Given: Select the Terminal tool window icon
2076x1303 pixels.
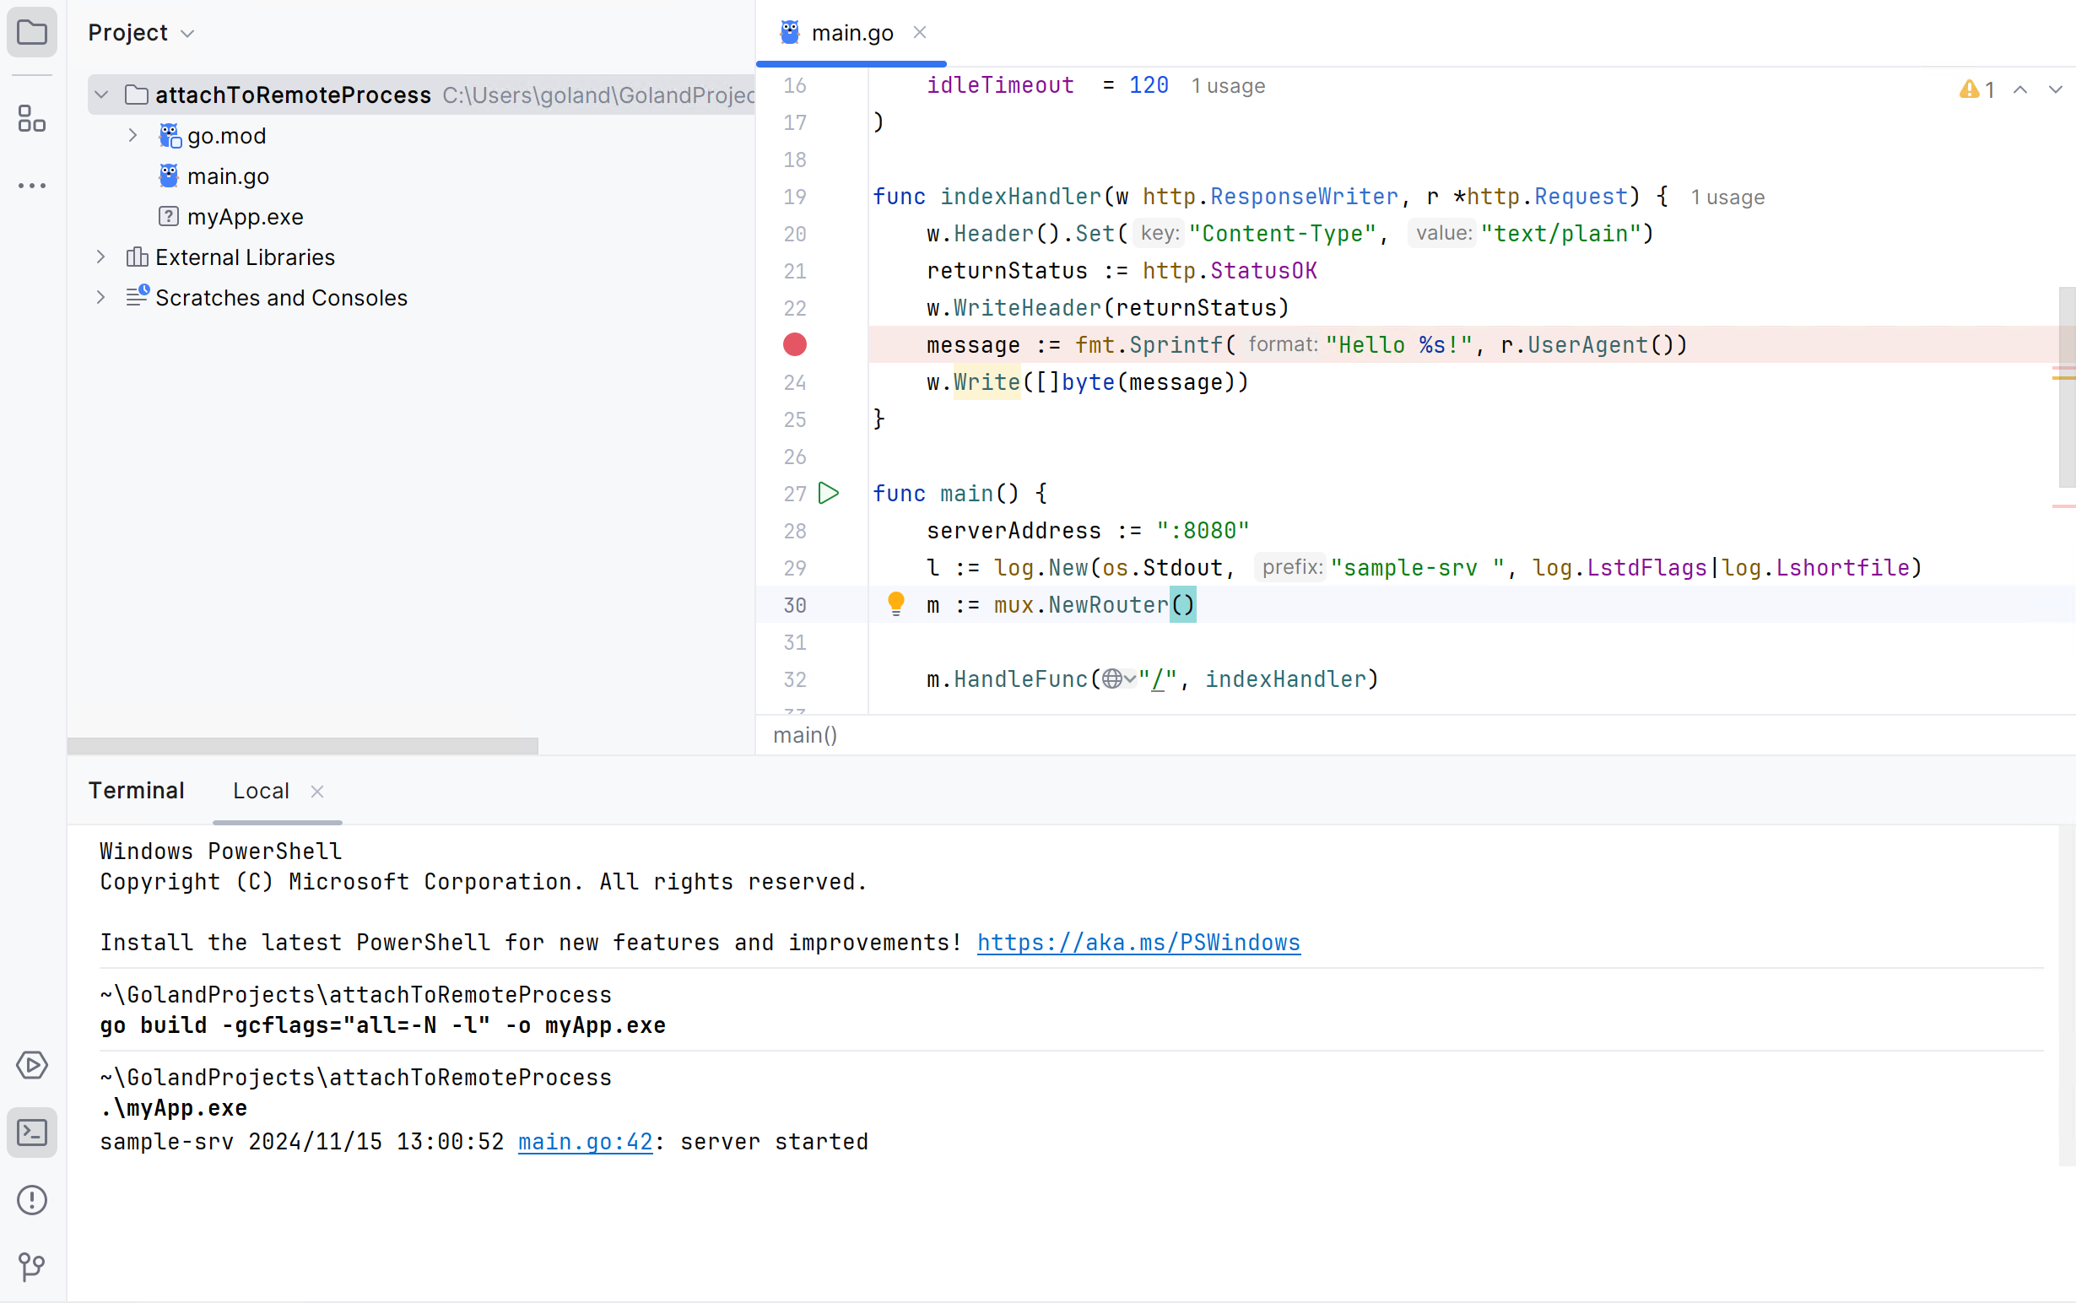Looking at the screenshot, I should (32, 1133).
